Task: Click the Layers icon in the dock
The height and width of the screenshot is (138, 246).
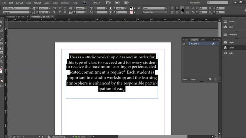Action: 225,48
